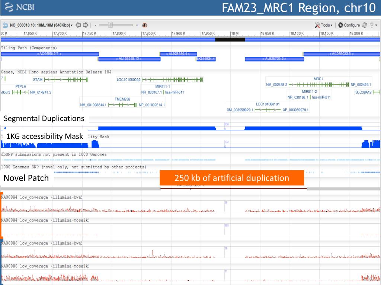Click hsa-miR-511 next to NR_030168.1

click(x=321, y=97)
